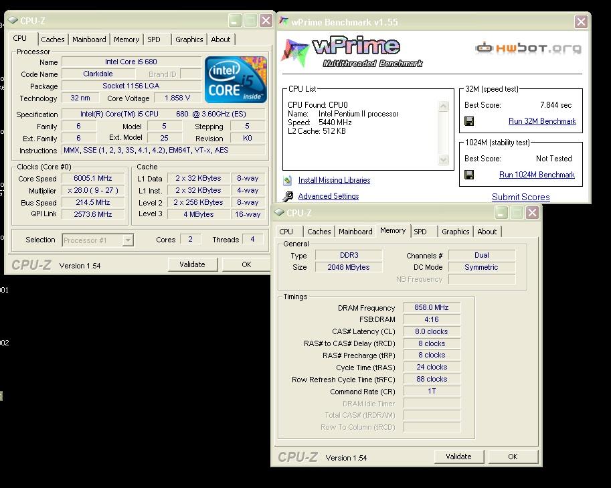
Task: Click the Package value Socket 1156 LGA
Action: (x=131, y=86)
